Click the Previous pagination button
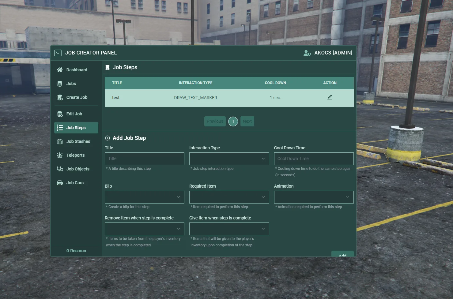 215,121
